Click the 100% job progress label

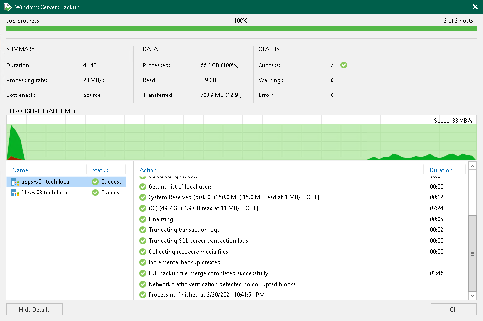(241, 21)
